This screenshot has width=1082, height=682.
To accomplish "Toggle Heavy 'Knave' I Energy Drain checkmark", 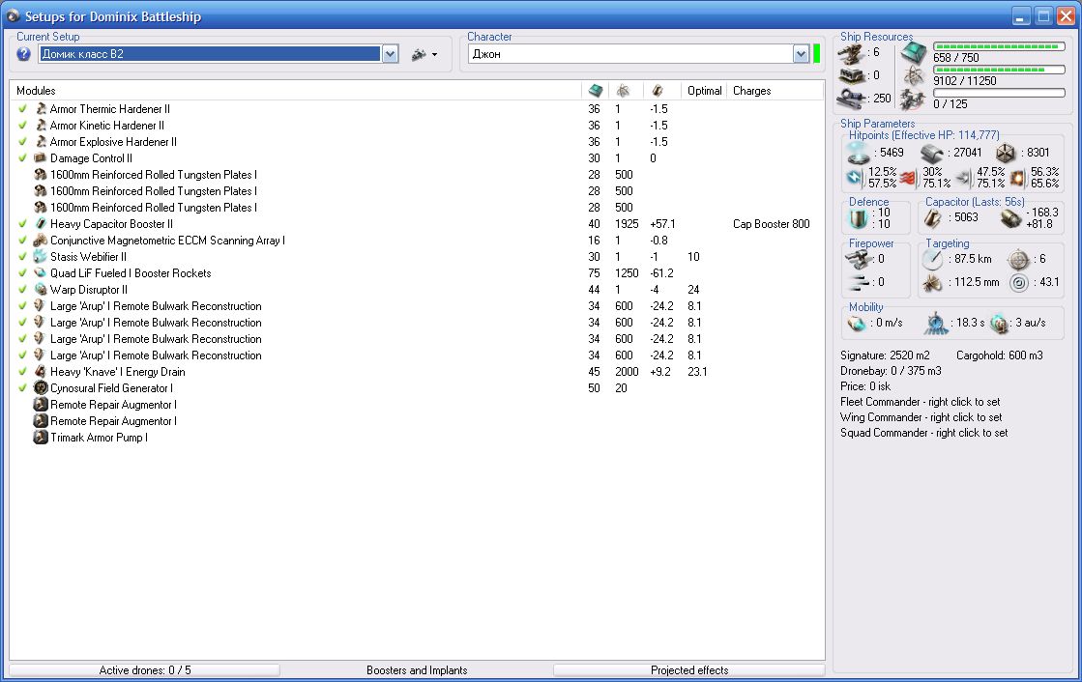I will [23, 372].
